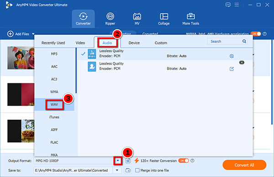Viewport: 274px width, 177px height.
Task: Click the settings gear for Lossless Quality
Action: pos(232,56)
